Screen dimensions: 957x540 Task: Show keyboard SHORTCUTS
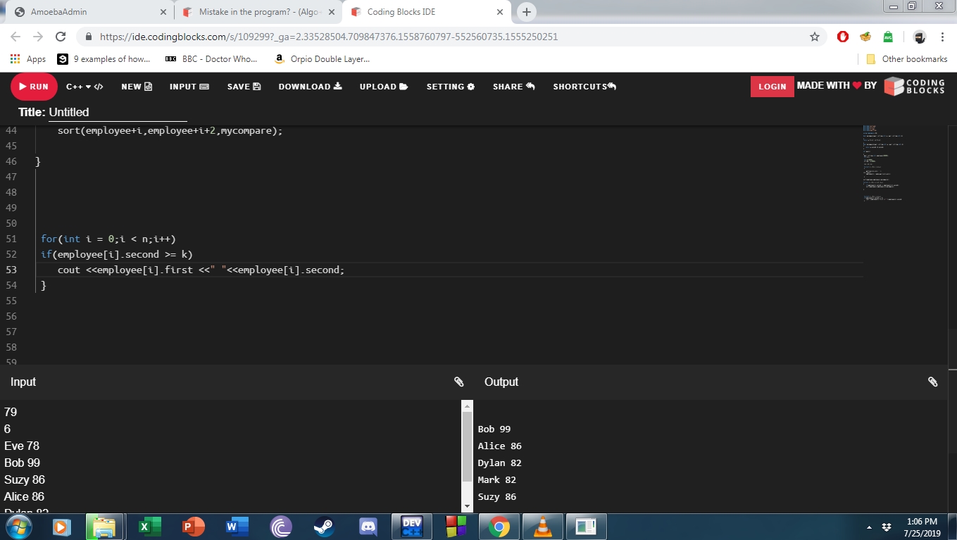tap(584, 87)
